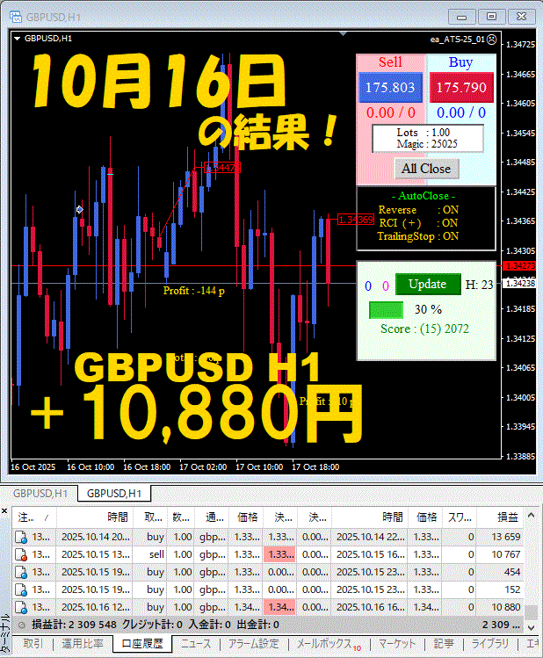
Task: Click the chart shift triangle marker at top
Action: click(343, 33)
